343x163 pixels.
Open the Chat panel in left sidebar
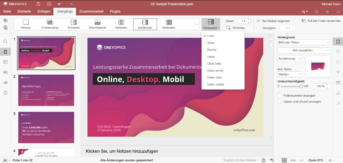5,72
